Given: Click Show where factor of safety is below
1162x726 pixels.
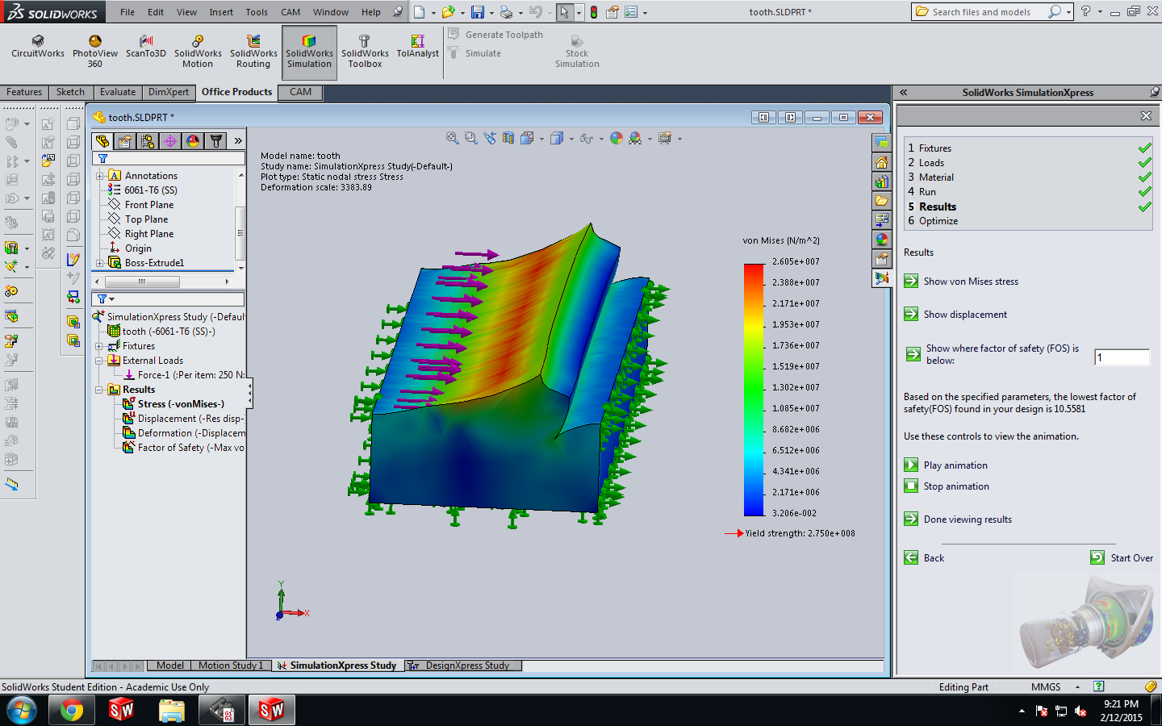Looking at the screenshot, I should (x=993, y=354).
